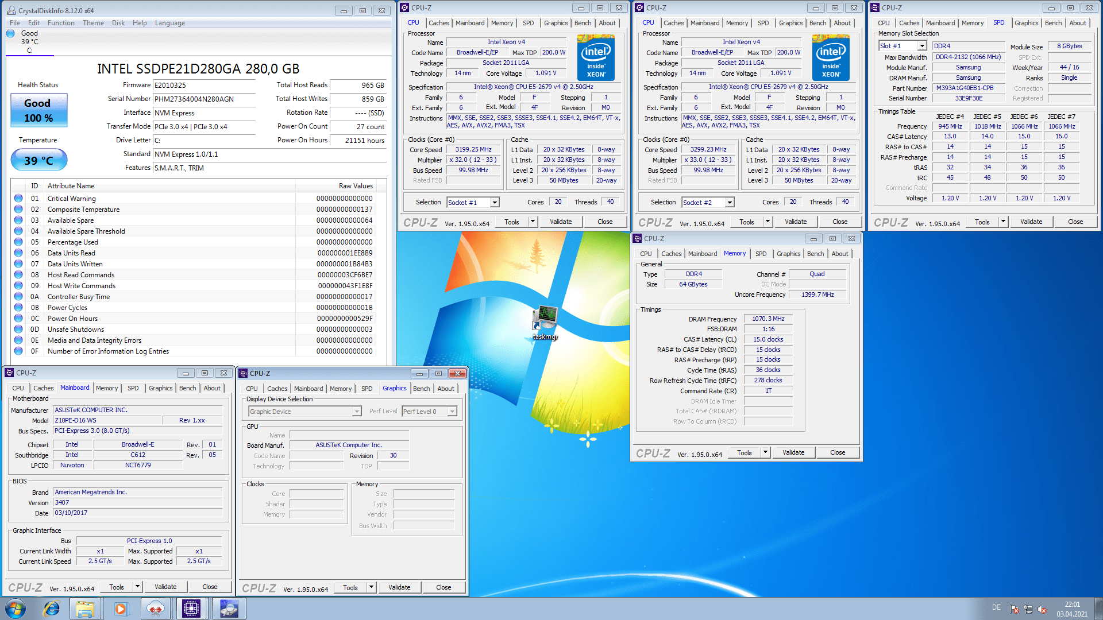Click the Tools dropdown arrow in Memory window
Viewport: 1103px width, 620px height.
pyautogui.click(x=765, y=452)
